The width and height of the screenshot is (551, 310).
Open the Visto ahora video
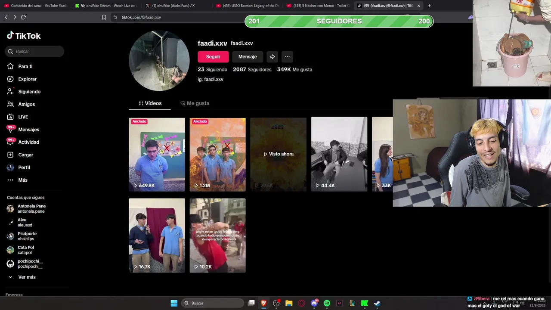(x=279, y=155)
